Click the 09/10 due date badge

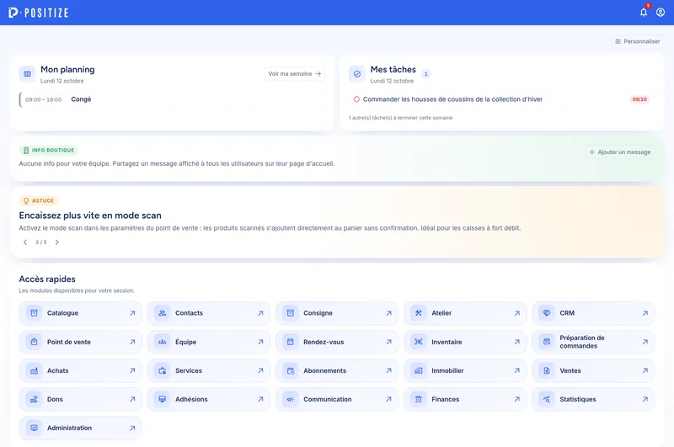click(639, 99)
